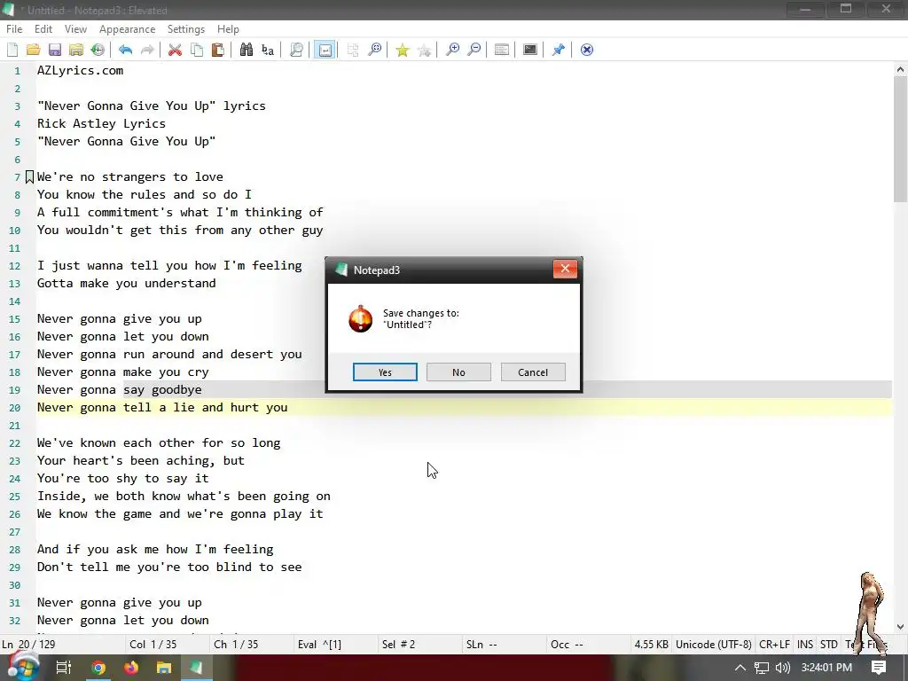Open the Help menu

coord(228,29)
